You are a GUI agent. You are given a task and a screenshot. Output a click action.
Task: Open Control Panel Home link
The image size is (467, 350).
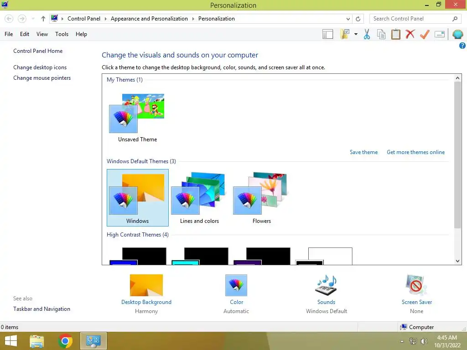tap(38, 51)
